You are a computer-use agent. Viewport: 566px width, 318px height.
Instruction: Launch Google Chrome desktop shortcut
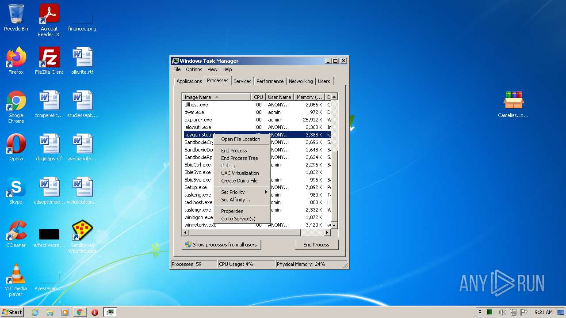[x=16, y=107]
